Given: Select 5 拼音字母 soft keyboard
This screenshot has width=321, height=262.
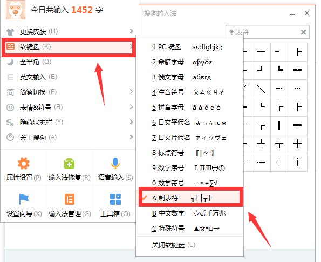Looking at the screenshot, I should coord(189,107).
